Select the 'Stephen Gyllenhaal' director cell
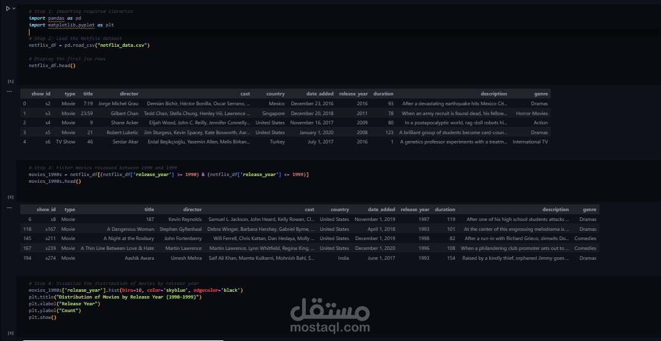Screen dimensions: 661x341 click(x=180, y=230)
